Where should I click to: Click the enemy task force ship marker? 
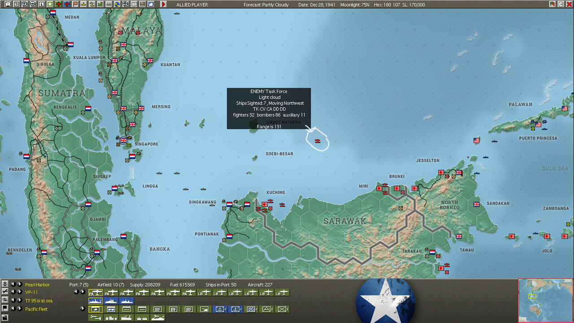pos(317,141)
